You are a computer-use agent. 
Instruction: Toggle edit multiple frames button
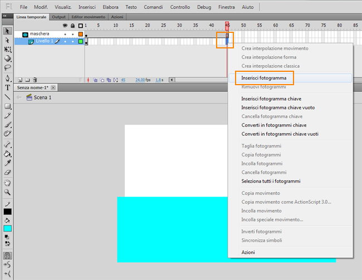pyautogui.click(x=109, y=80)
